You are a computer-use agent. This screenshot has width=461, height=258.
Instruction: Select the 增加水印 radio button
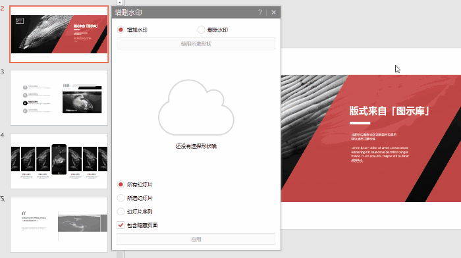click(121, 30)
